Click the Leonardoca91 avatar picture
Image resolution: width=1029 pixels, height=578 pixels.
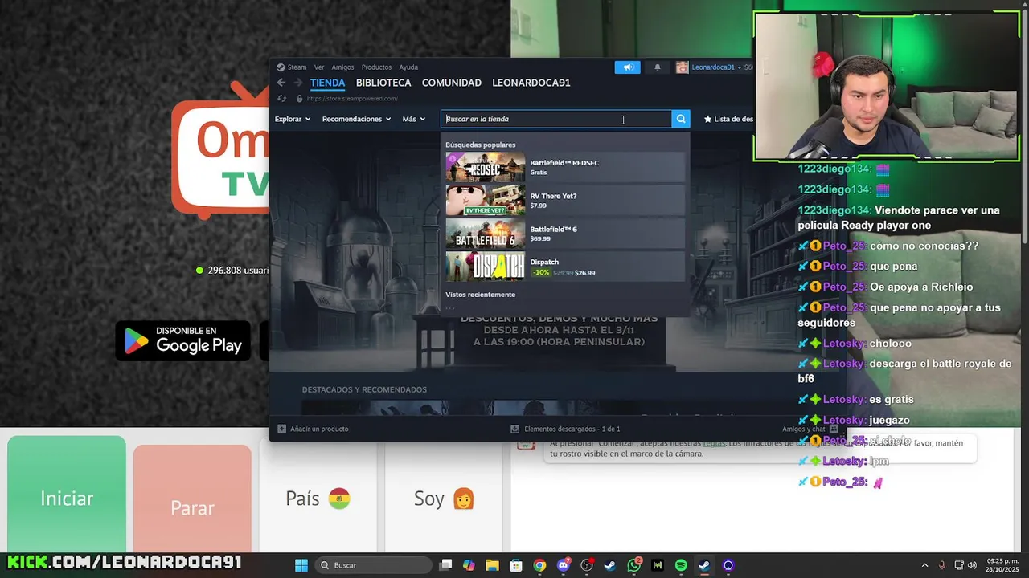683,67
